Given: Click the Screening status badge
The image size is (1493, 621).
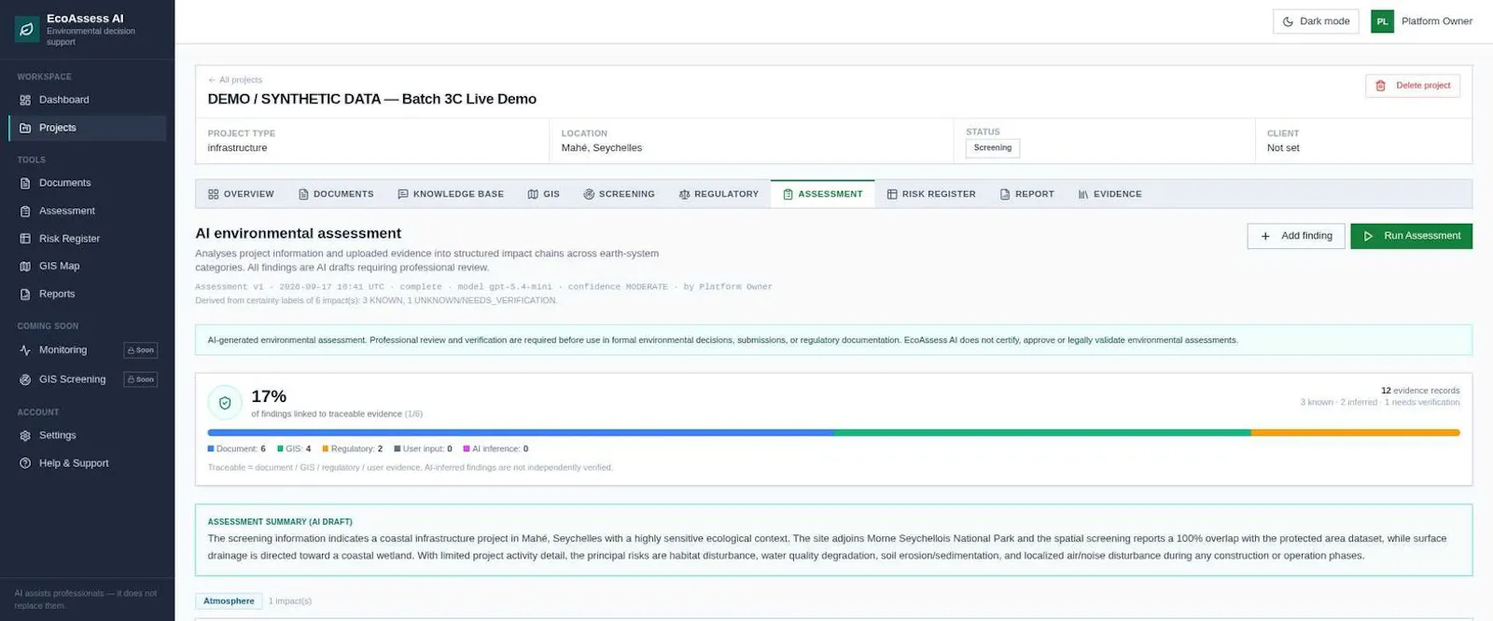Looking at the screenshot, I should pyautogui.click(x=993, y=147).
